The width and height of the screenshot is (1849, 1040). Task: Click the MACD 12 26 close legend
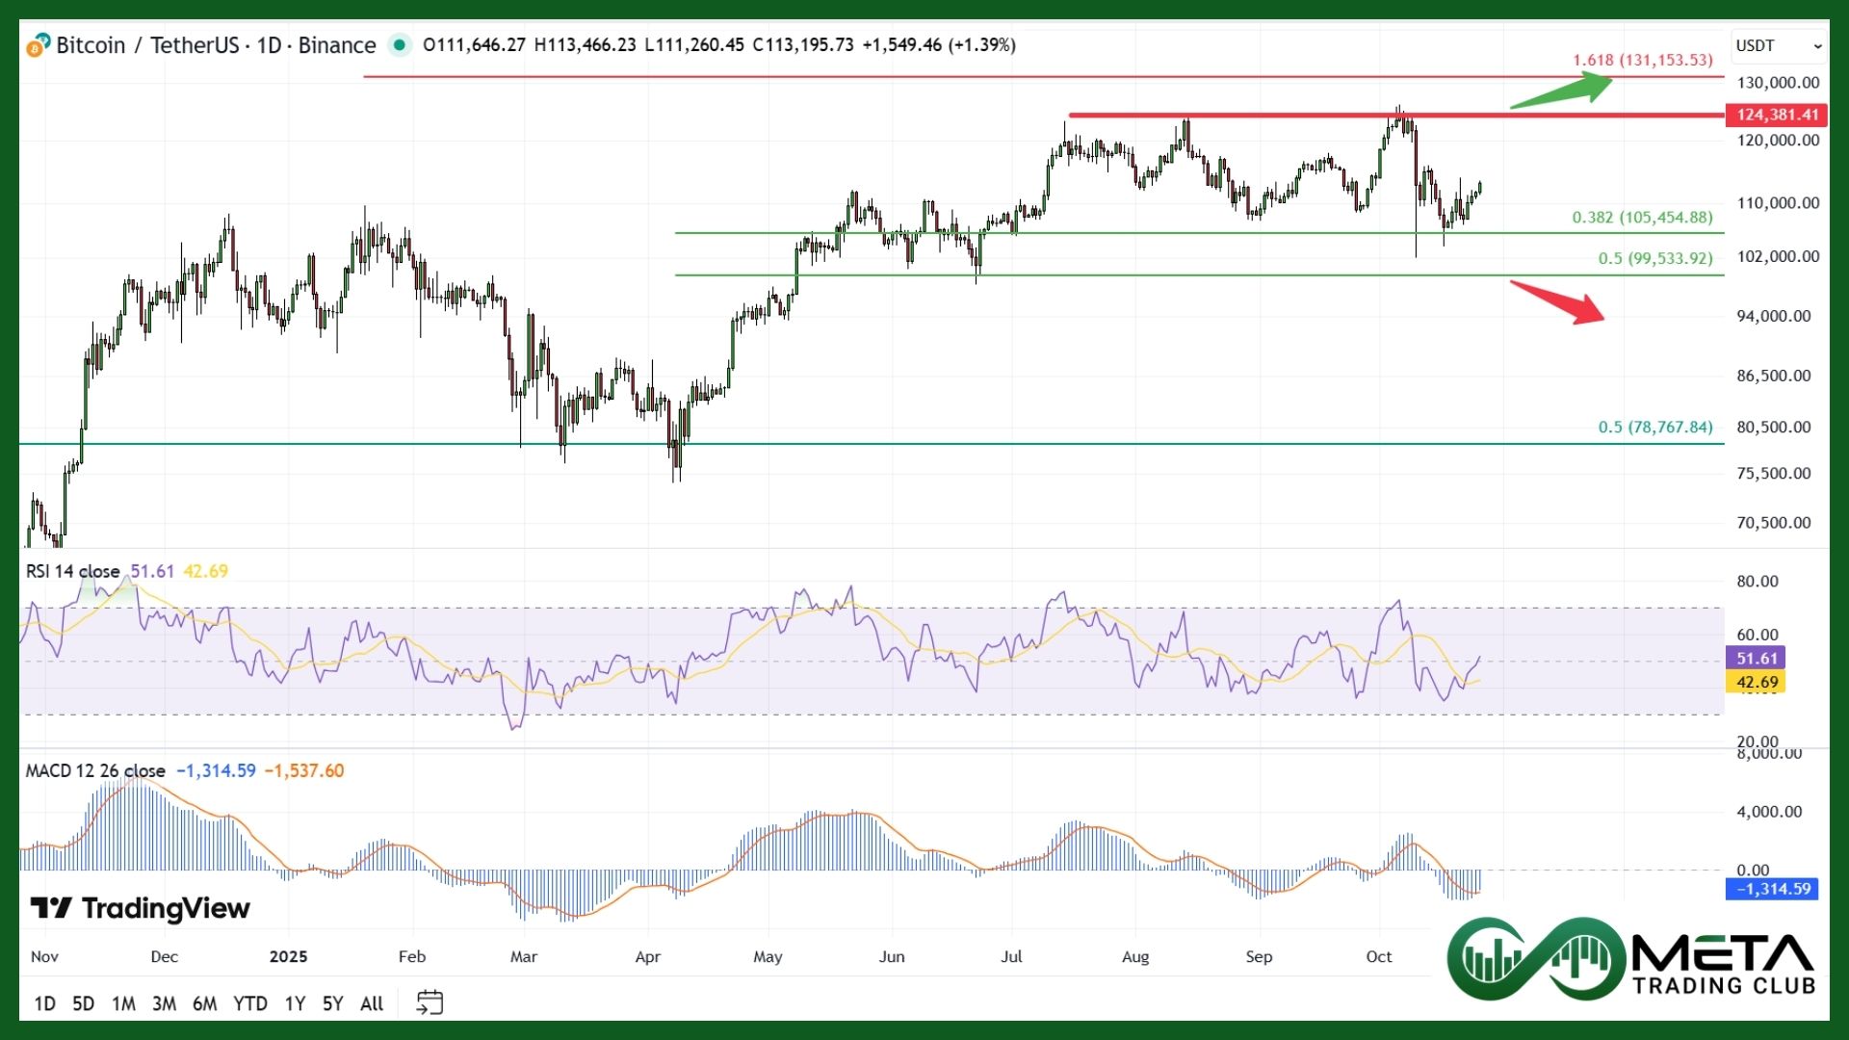(x=95, y=770)
